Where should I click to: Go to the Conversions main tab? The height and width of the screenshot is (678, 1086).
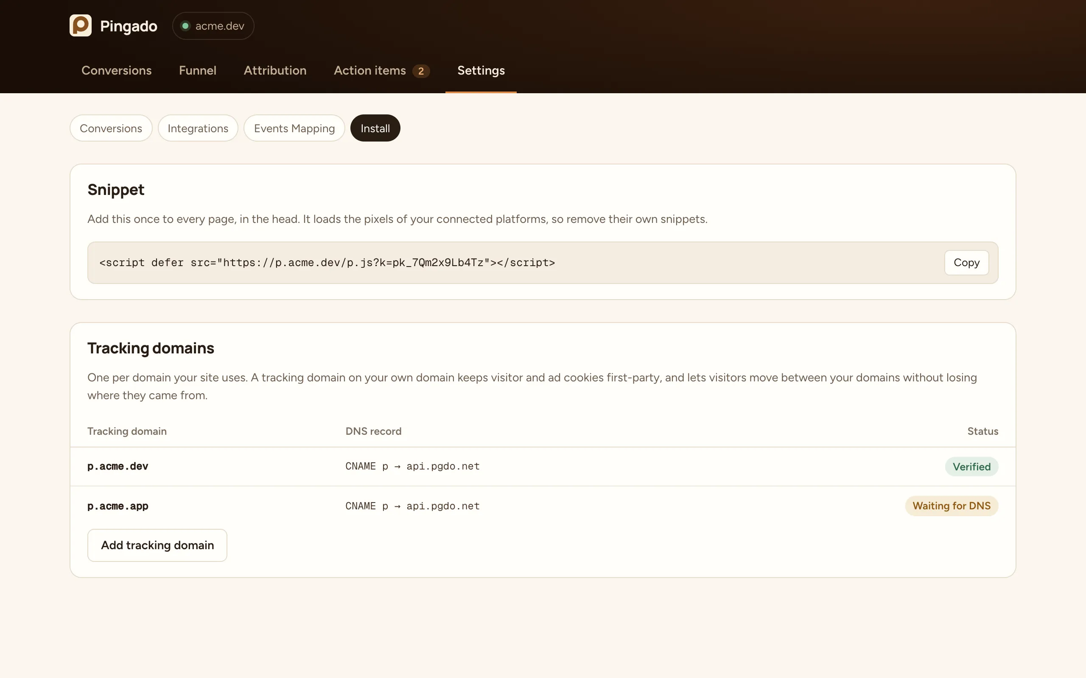tap(117, 70)
